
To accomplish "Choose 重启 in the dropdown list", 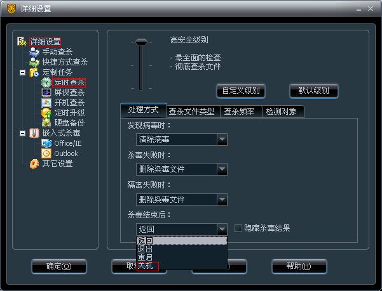I will click(182, 257).
